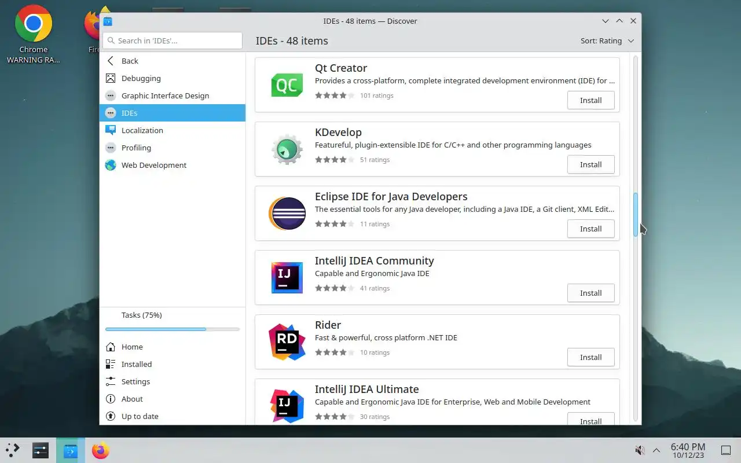Viewport: 741px width, 463px height.
Task: Click the Web Development globe icon
Action: click(x=111, y=165)
